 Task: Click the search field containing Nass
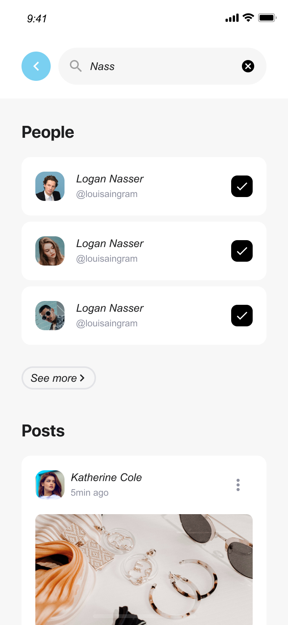(161, 66)
